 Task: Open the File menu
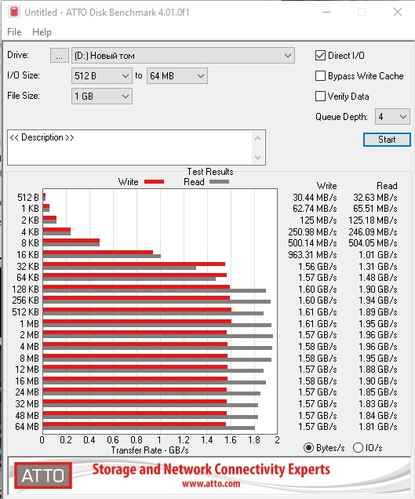(x=14, y=32)
